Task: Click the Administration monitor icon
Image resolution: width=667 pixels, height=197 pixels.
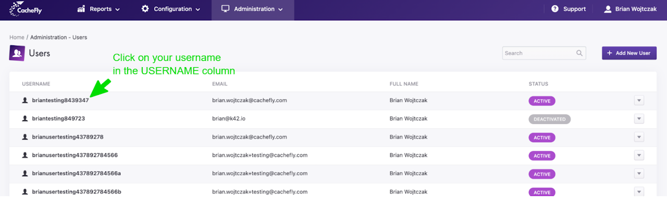Action: pos(225,9)
